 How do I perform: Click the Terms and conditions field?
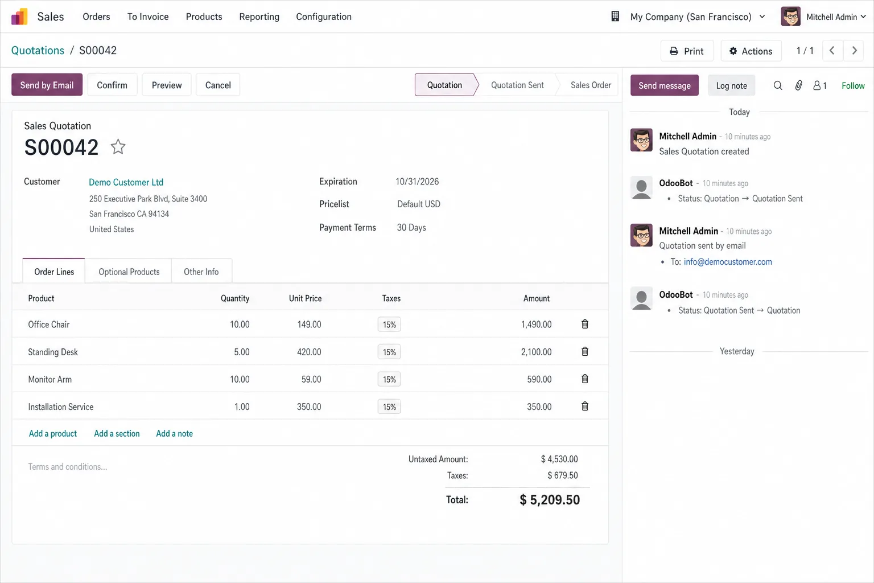click(67, 467)
